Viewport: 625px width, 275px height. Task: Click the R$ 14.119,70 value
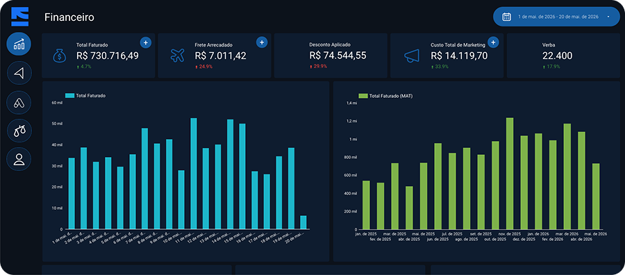pyautogui.click(x=459, y=56)
